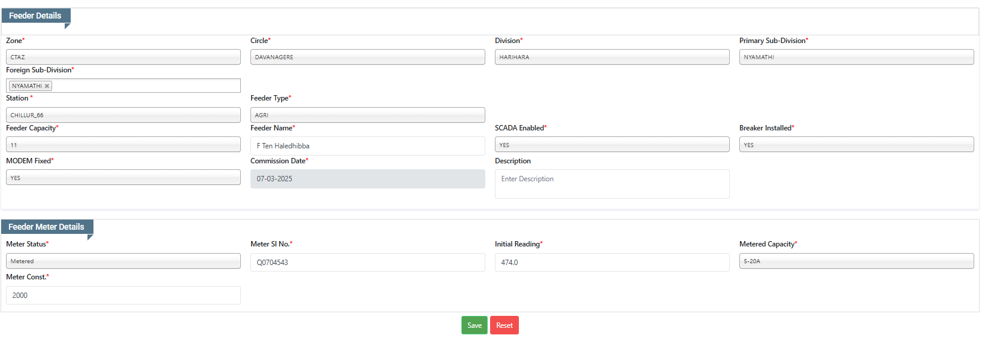Open the Metered Capacity dropdown showing 5-20A
This screenshot has width=991, height=338.
coord(857,261)
